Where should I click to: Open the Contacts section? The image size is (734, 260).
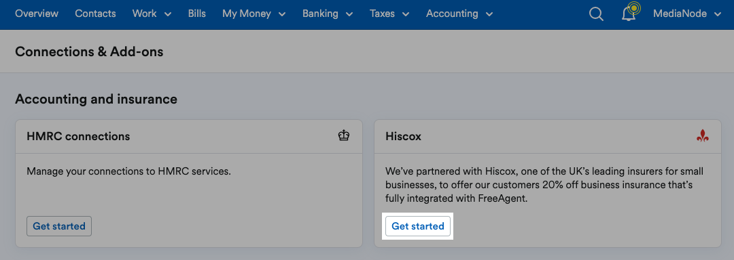pyautogui.click(x=96, y=14)
